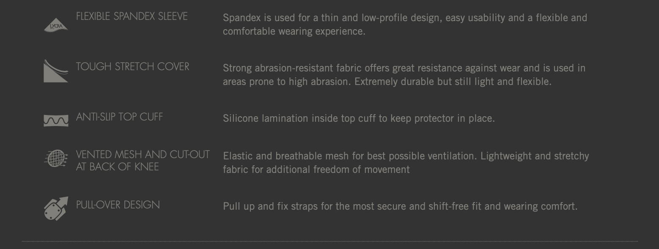Screen dimensions: 659x249
Task: Select the Anti-Slip Top Cuff heading
Action: click(119, 117)
